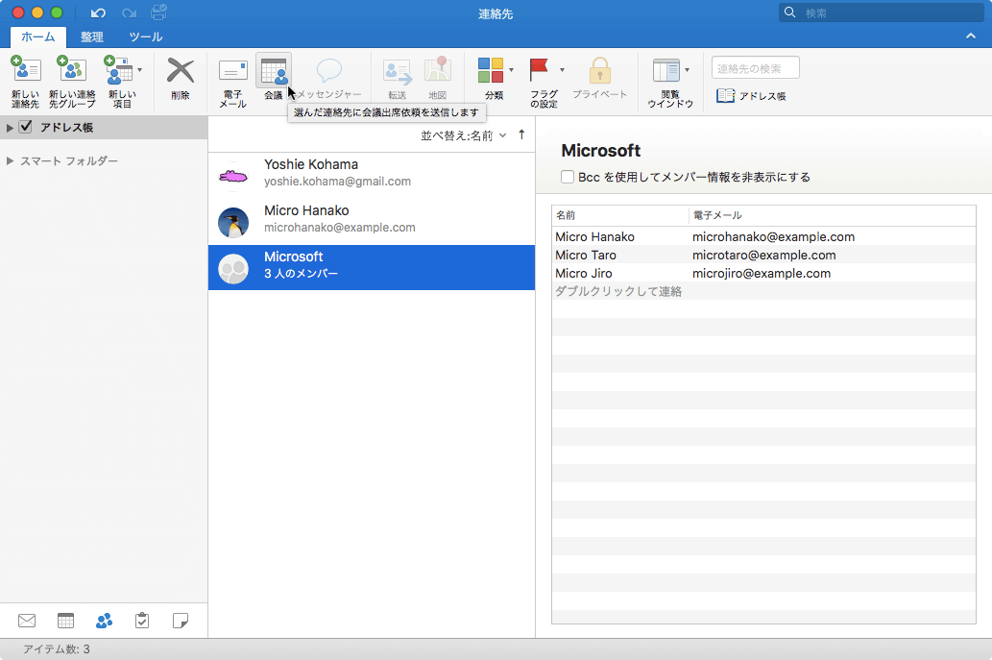
Task: Click in the 連絡先の検索 field
Action: [756, 67]
